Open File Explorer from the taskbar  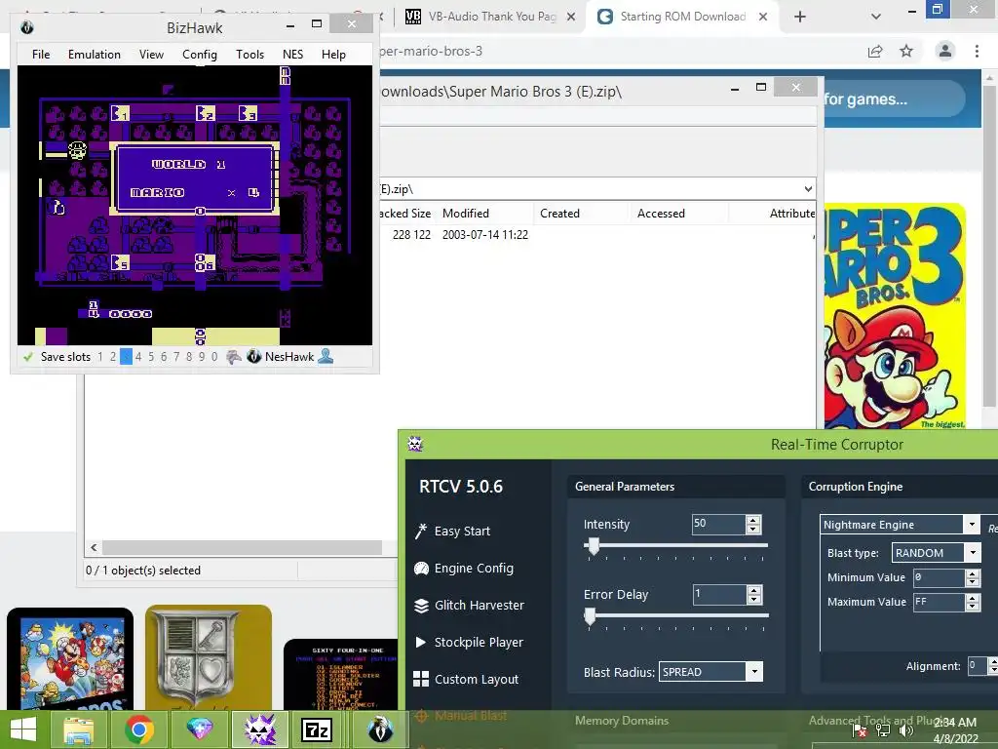[78, 729]
